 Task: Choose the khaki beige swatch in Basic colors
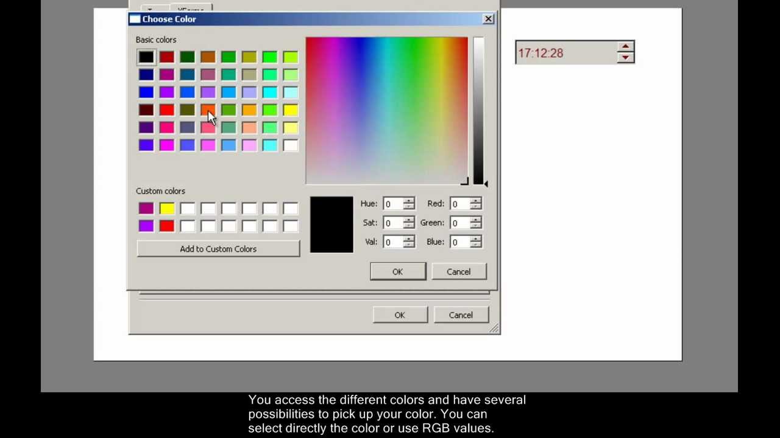click(x=249, y=74)
